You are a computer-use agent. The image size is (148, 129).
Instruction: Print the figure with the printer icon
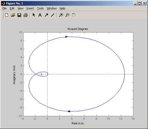click(26, 15)
